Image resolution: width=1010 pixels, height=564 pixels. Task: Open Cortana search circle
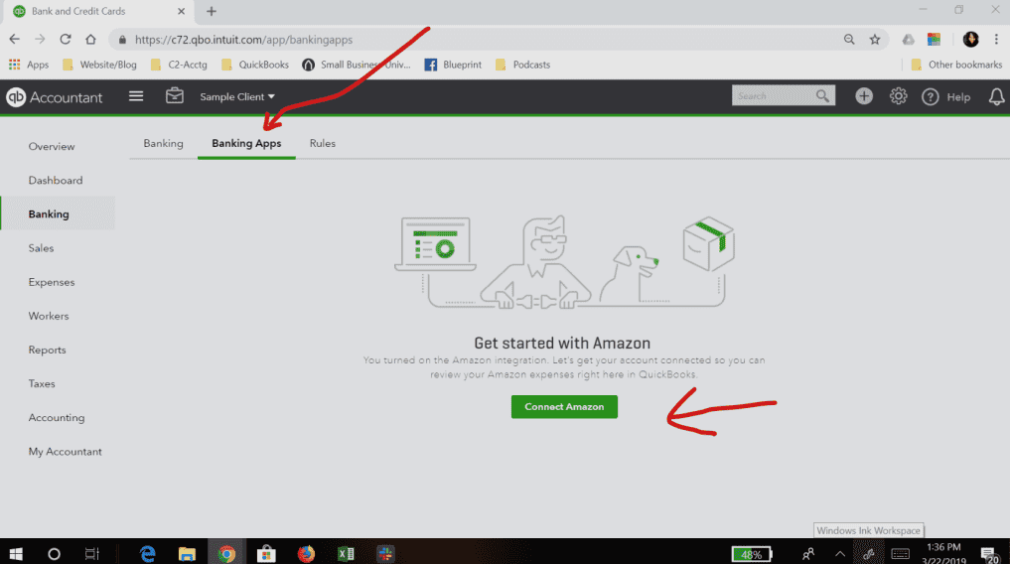(x=54, y=554)
